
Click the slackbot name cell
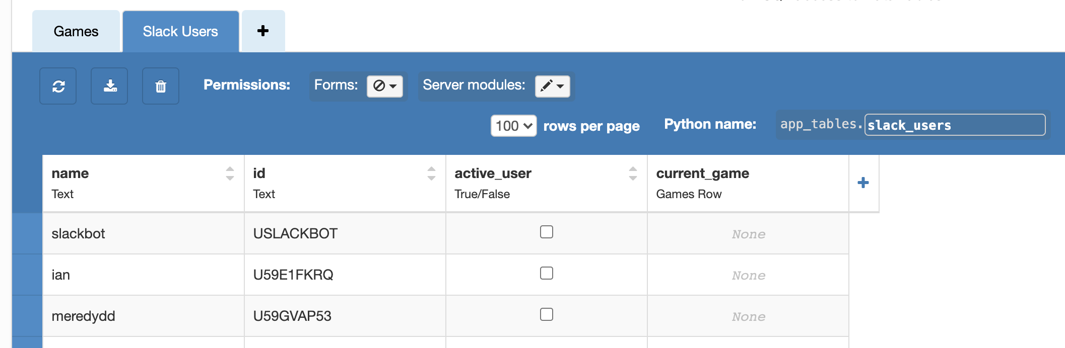click(79, 234)
